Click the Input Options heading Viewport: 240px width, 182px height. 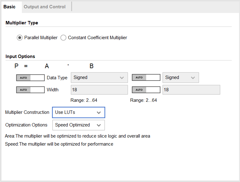click(20, 56)
